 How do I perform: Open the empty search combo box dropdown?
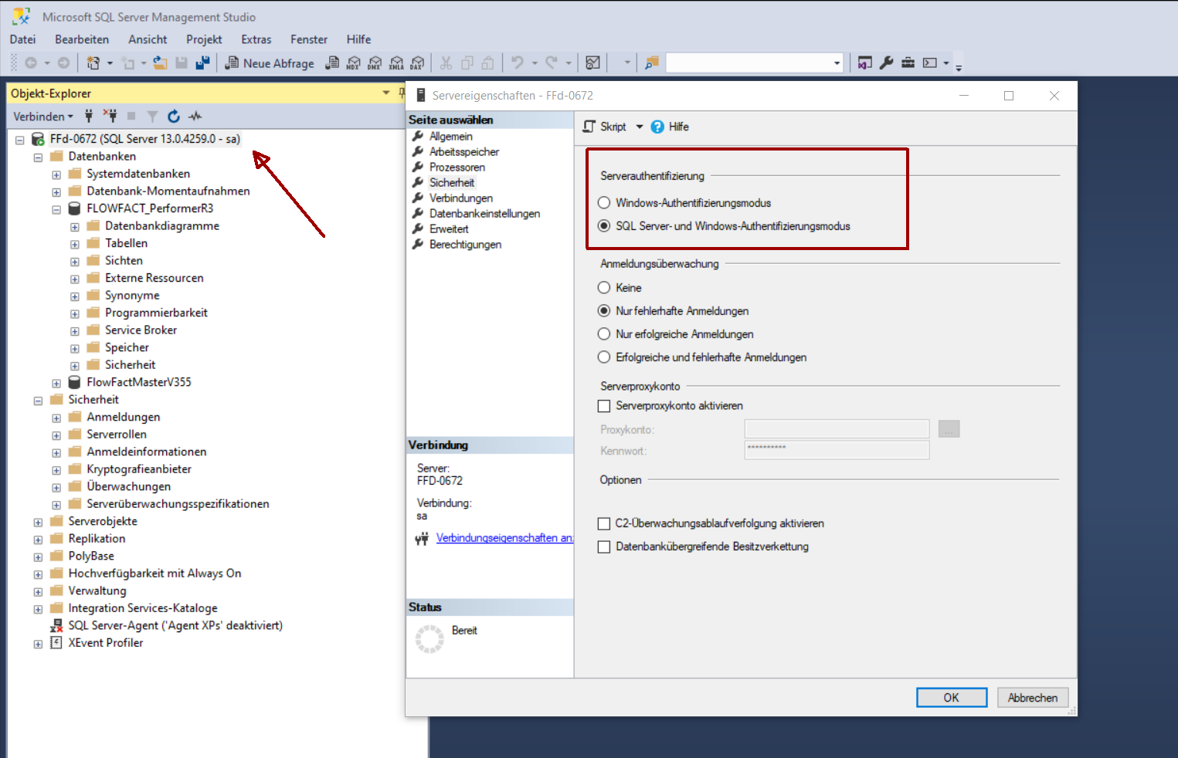(837, 63)
